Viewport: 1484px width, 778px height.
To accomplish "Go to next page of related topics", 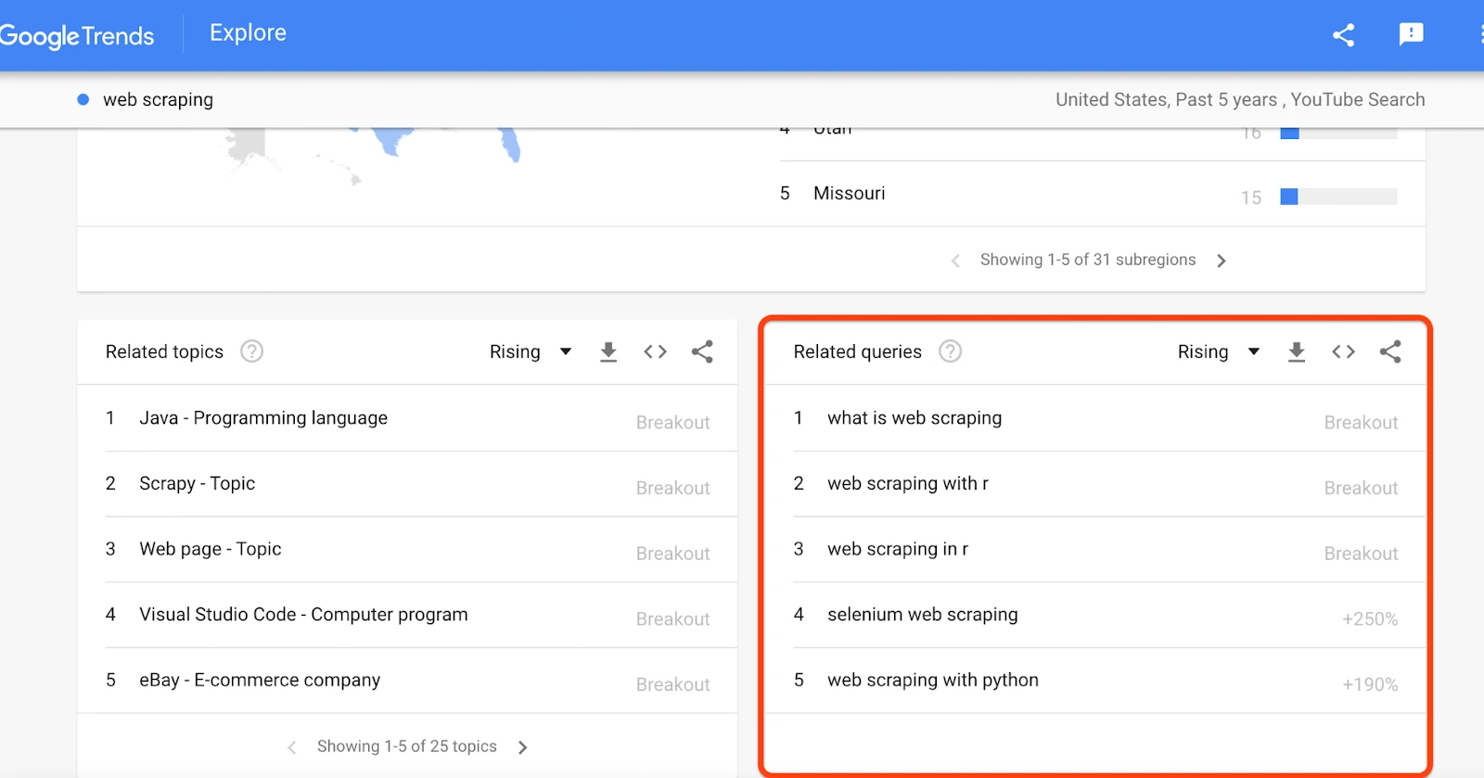I will coord(523,747).
